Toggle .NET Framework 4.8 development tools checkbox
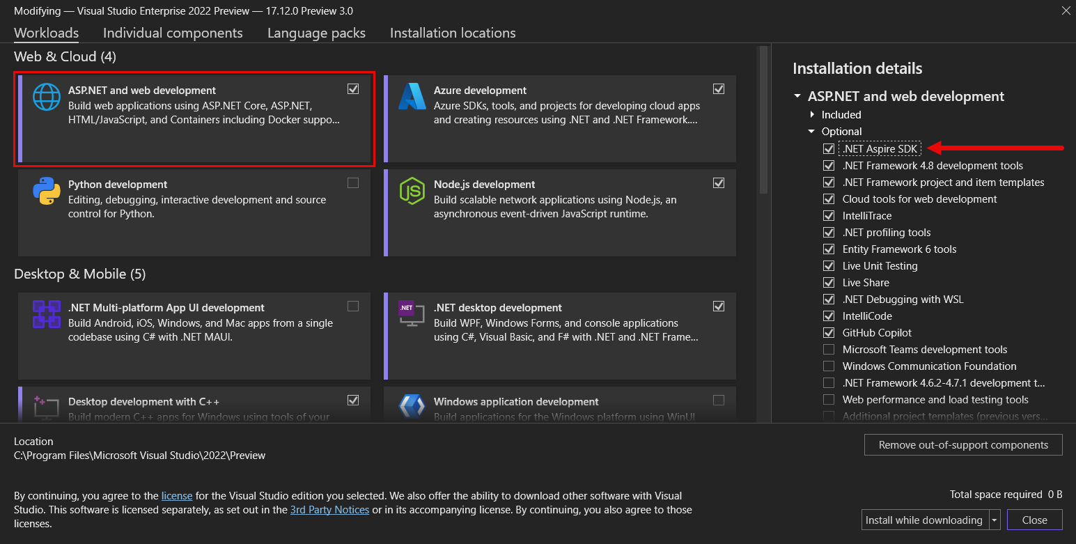The image size is (1076, 544). 829,166
